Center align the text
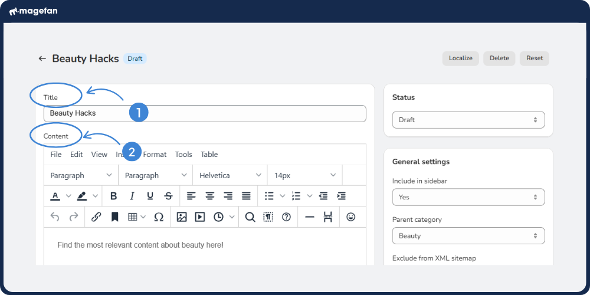The image size is (590, 295). (x=209, y=196)
